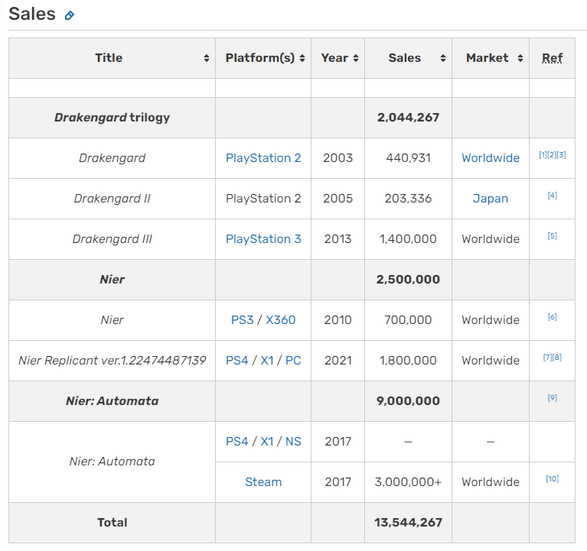The width and height of the screenshot is (587, 551).
Task: Open the PlayStation 2 link for Drakengard
Action: click(263, 158)
